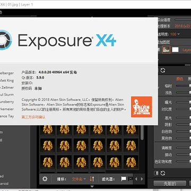The width and height of the screenshot is (191, 191).
Task: Adjust the 浅色 tint slider
Action: click(x=184, y=92)
